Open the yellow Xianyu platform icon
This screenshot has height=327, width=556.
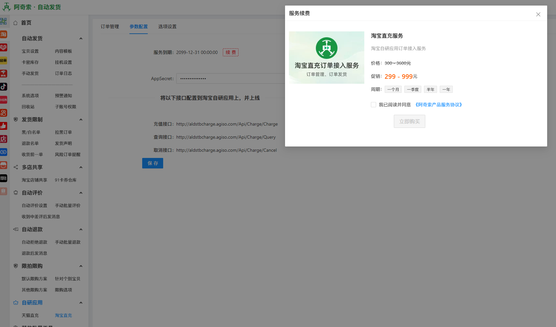click(3, 60)
